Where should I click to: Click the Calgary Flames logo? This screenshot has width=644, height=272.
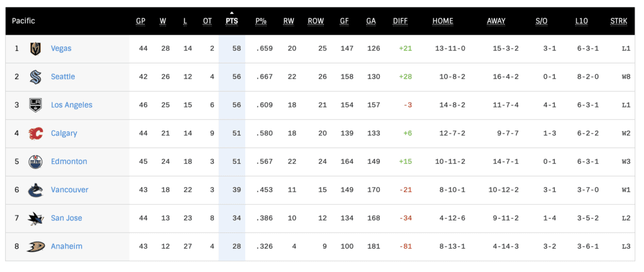35,133
